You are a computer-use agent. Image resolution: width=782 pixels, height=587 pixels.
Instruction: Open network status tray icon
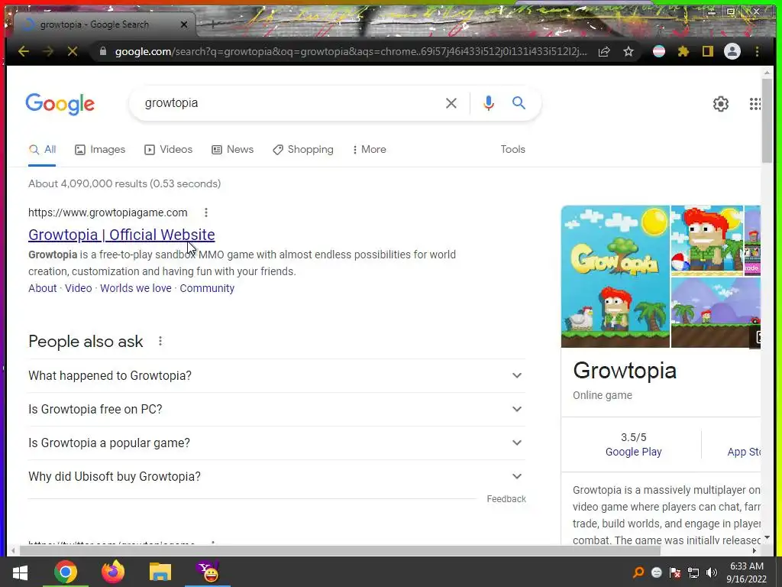(x=693, y=572)
